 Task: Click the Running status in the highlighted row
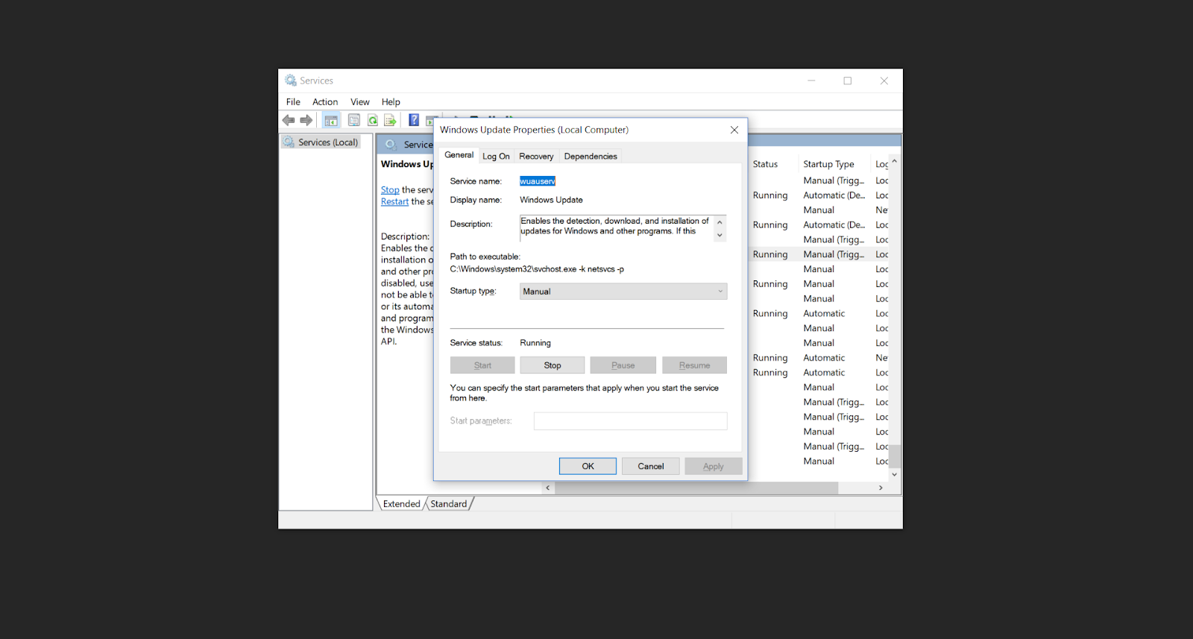(770, 254)
